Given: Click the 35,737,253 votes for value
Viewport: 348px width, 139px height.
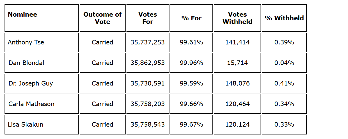Looking at the screenshot, I should click(x=148, y=42).
